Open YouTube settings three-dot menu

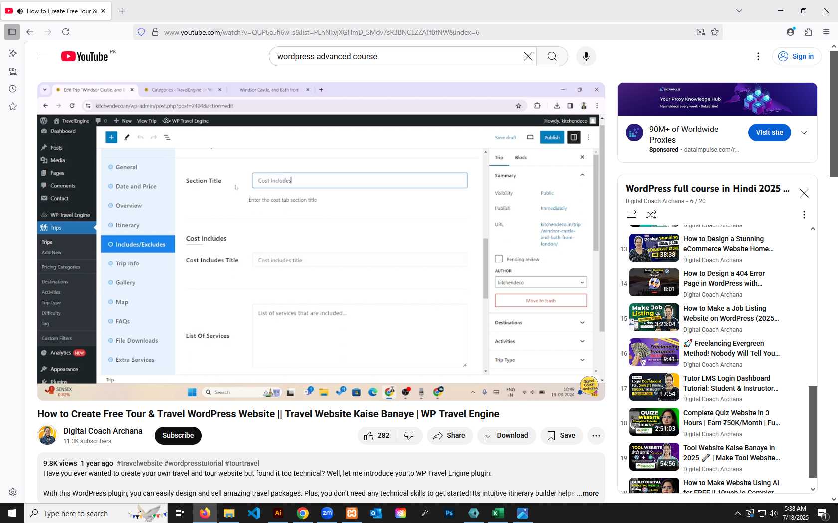pos(758,56)
